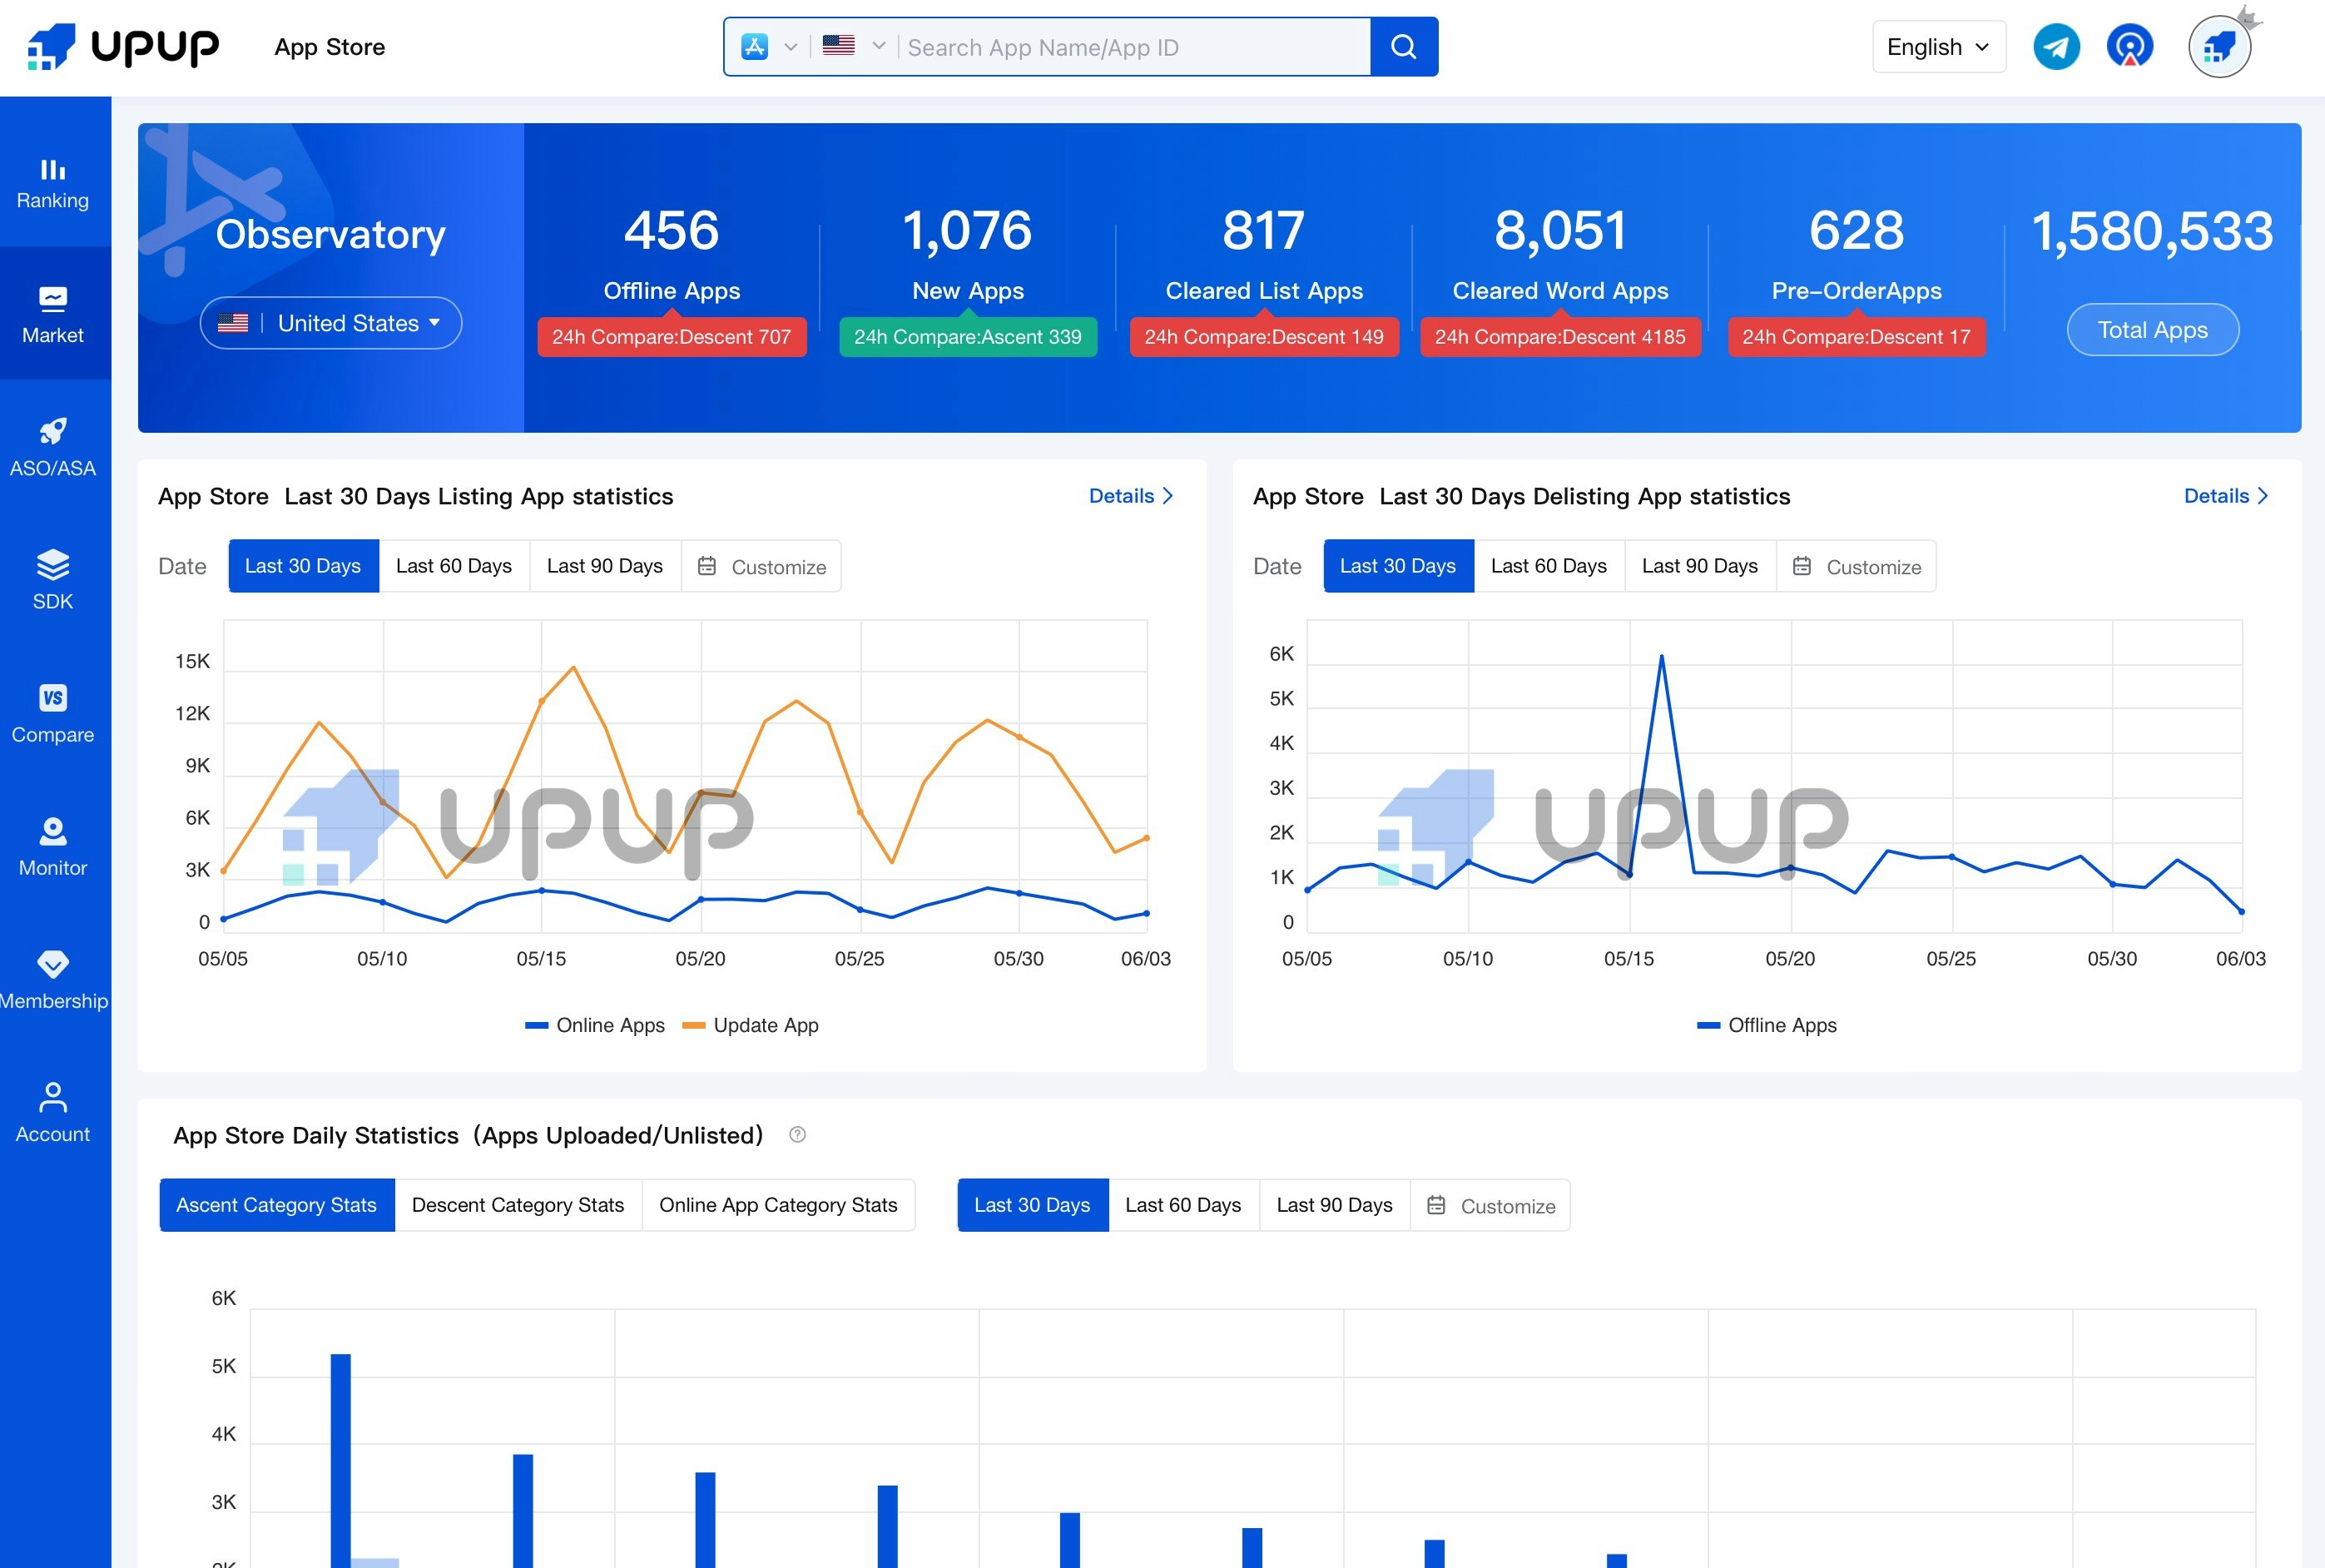This screenshot has width=2325, height=1568.
Task: Toggle the Offline Apps legend entry
Action: [1767, 1025]
